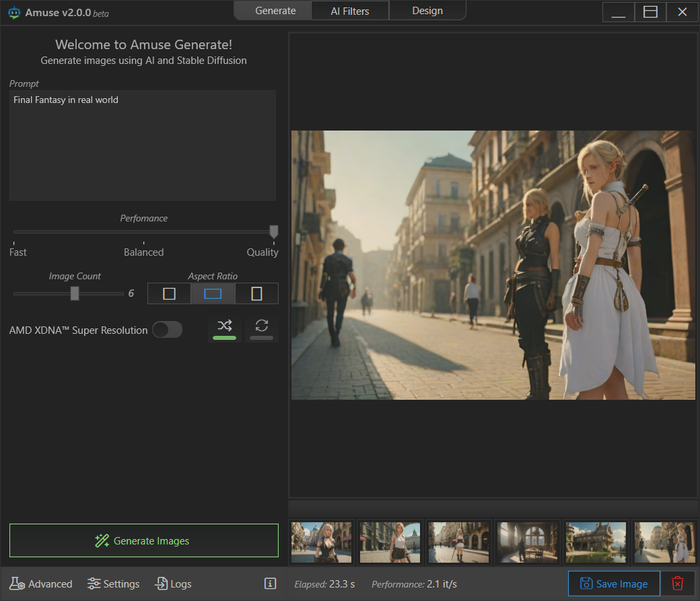
Task: Open the Settings panel
Action: coord(114,584)
